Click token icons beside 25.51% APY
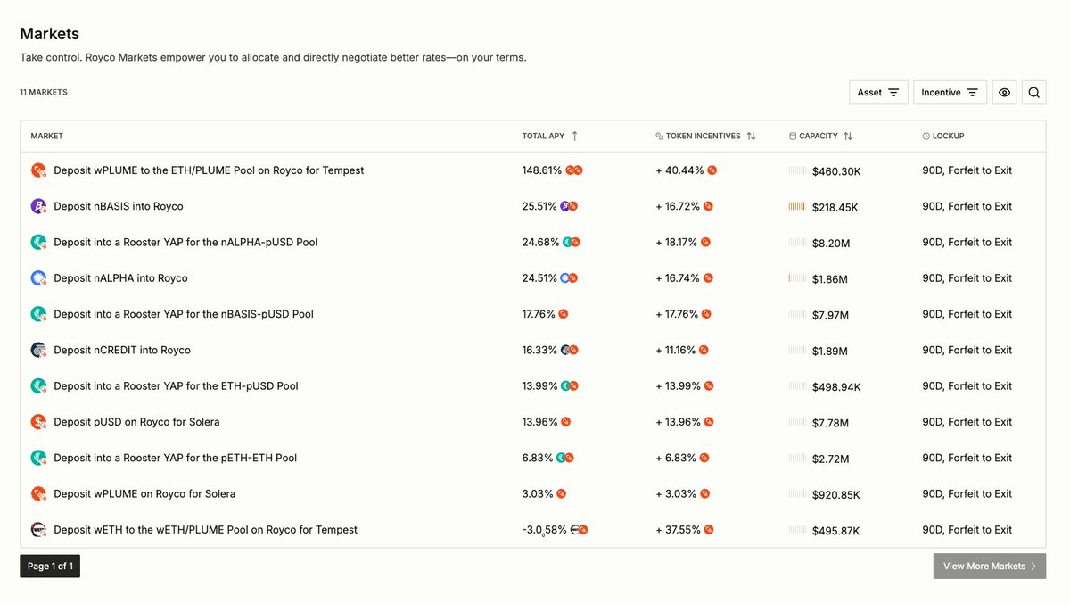The width and height of the screenshot is (1070, 604). pyautogui.click(x=569, y=206)
